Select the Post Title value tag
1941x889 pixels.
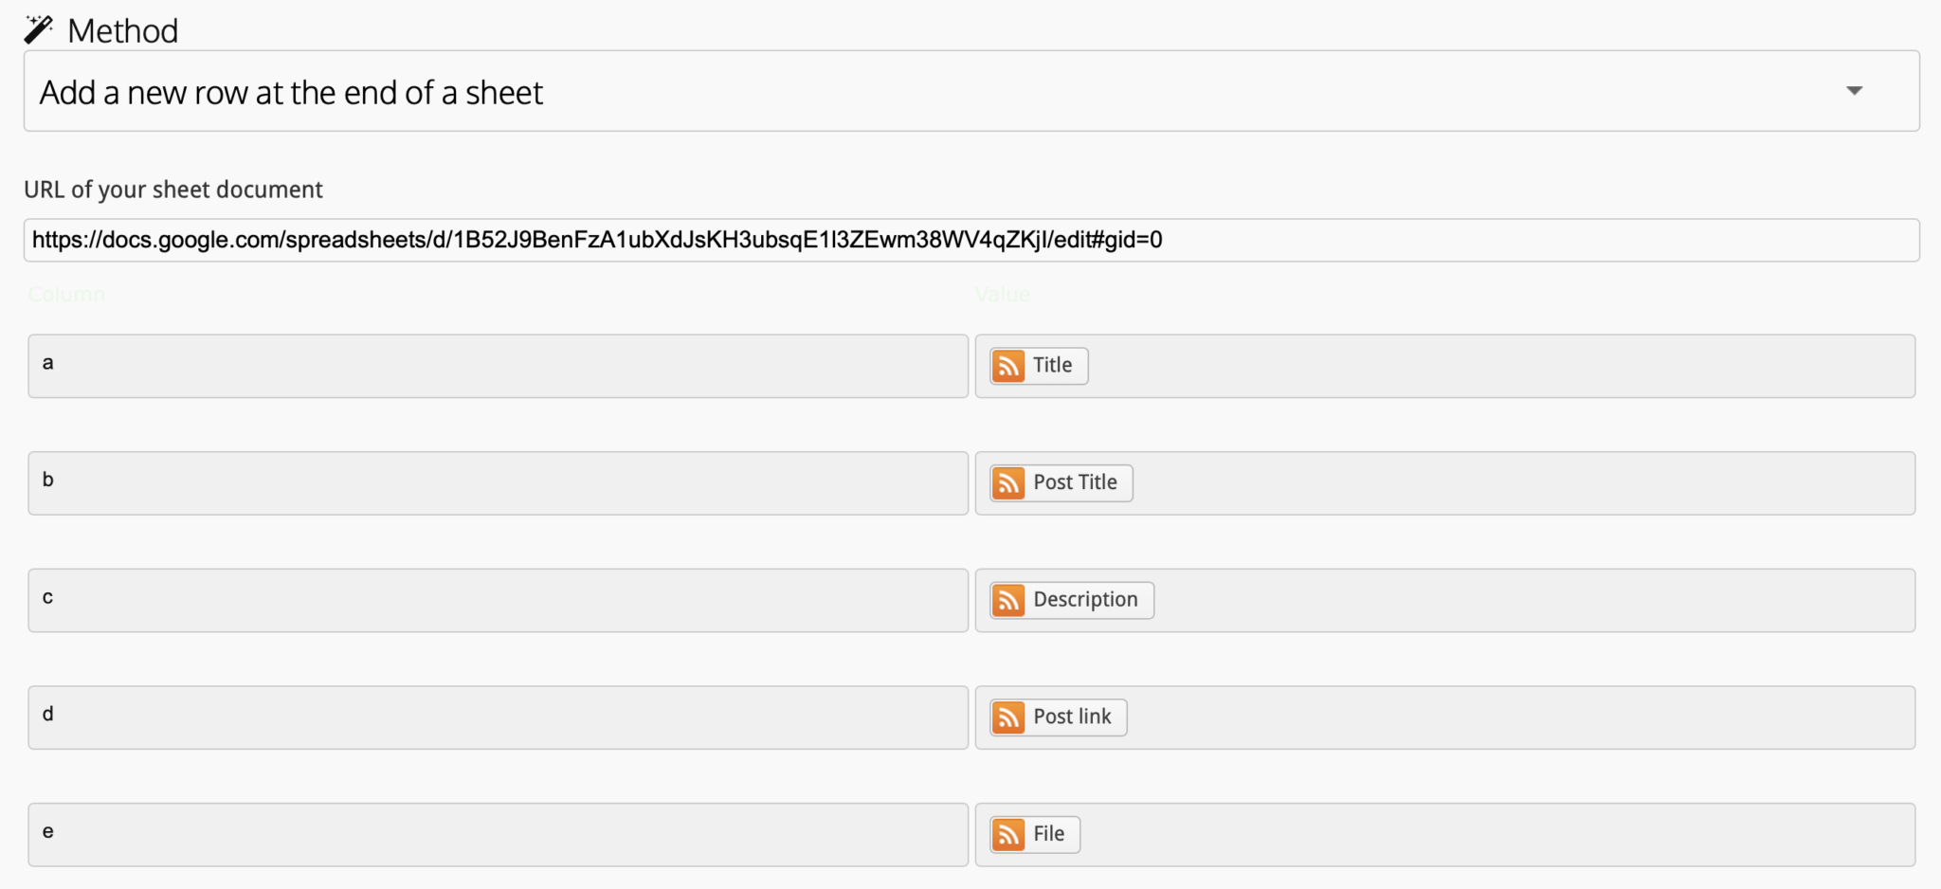[1075, 483]
